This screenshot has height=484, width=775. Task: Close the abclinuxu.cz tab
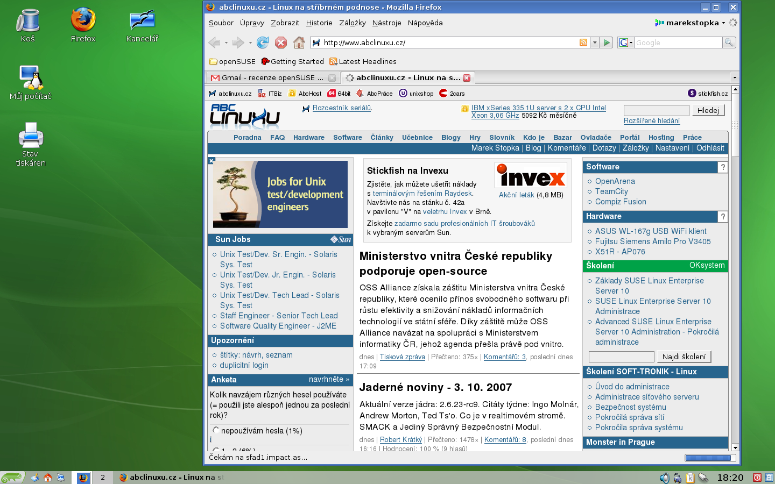[x=467, y=78]
